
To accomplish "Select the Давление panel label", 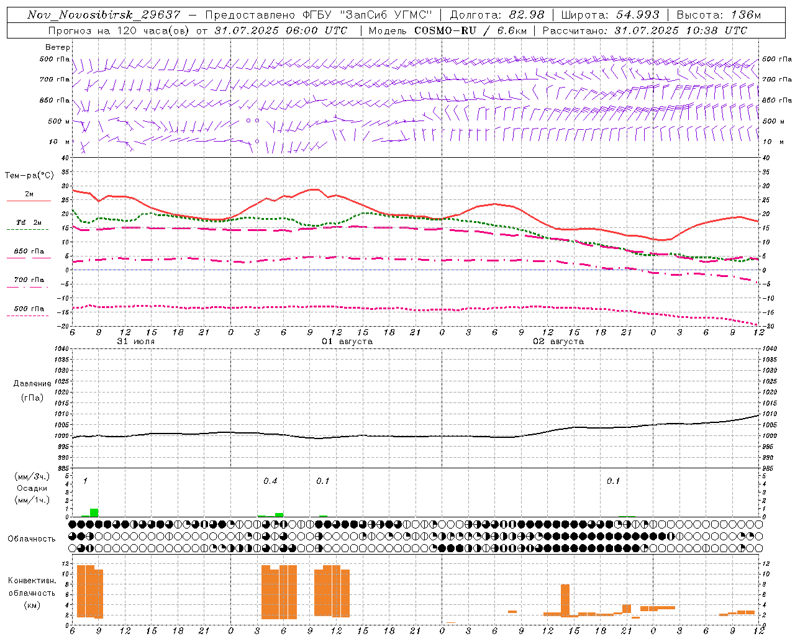I will point(32,384).
